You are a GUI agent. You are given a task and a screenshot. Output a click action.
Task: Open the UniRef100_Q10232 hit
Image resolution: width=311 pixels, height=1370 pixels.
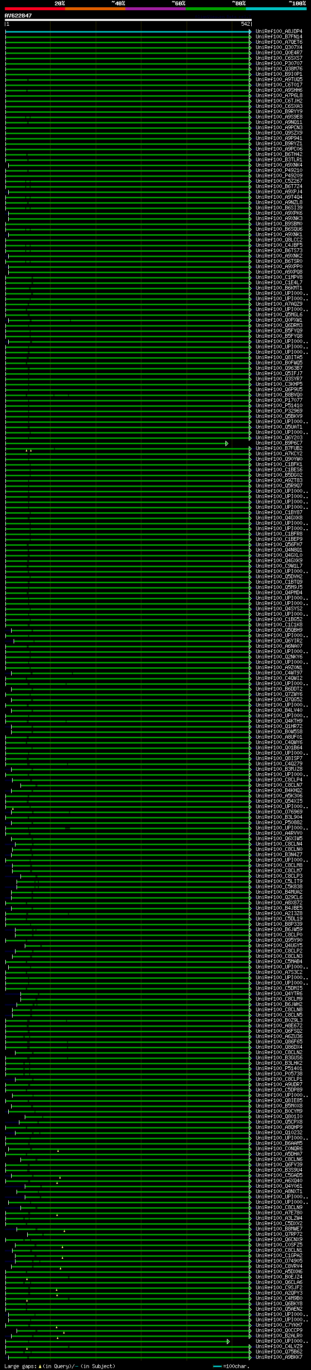tap(279, 1133)
